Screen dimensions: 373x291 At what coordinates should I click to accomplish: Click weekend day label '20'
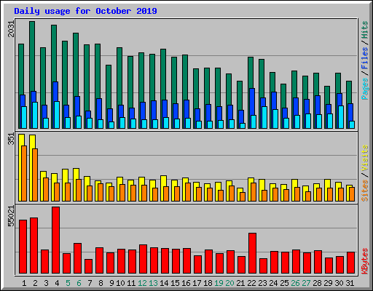point(229,283)
